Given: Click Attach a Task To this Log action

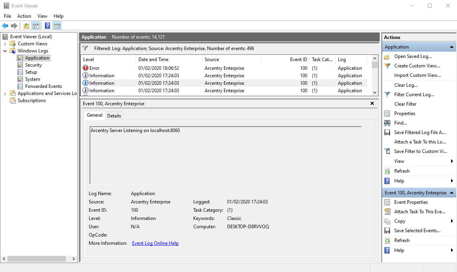Looking at the screenshot, I should point(420,142).
